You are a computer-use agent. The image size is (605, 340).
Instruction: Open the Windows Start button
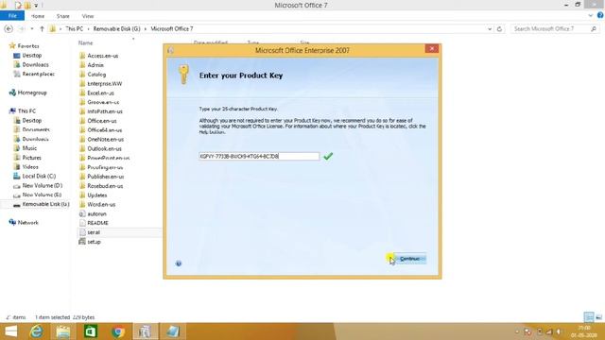click(x=10, y=331)
